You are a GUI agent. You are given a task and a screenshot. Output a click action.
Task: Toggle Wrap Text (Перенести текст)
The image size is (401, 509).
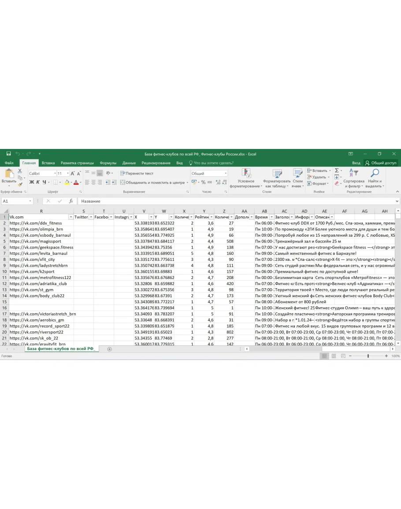tap(137, 173)
